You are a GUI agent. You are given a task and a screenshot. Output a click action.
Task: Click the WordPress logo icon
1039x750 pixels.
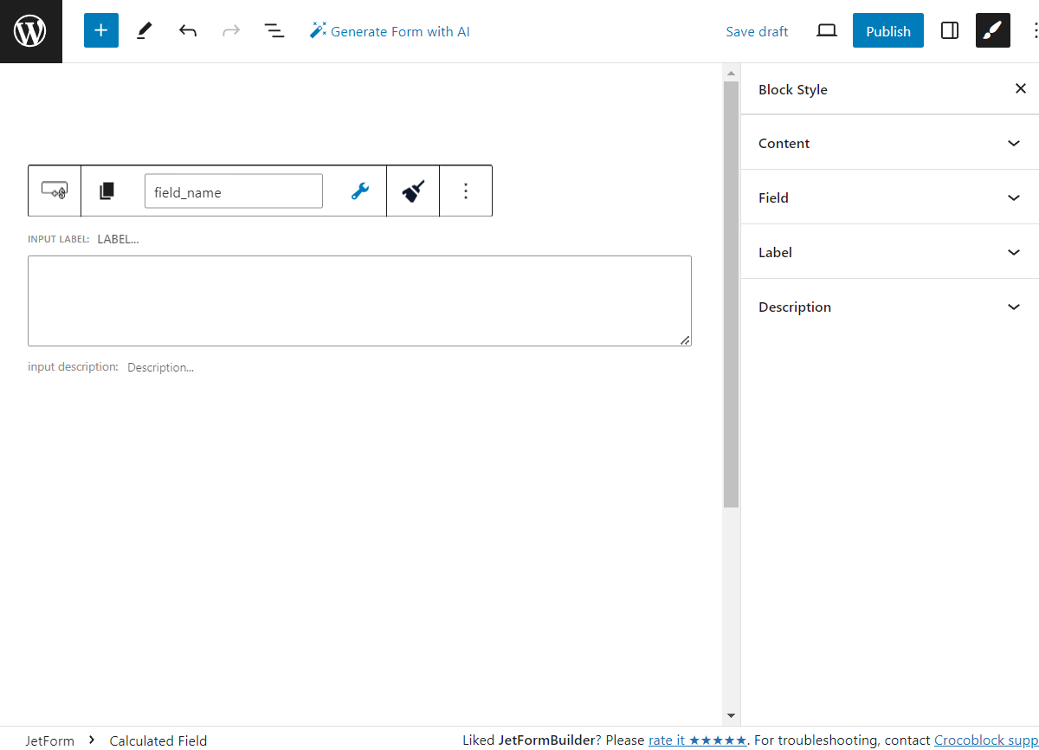[x=30, y=30]
